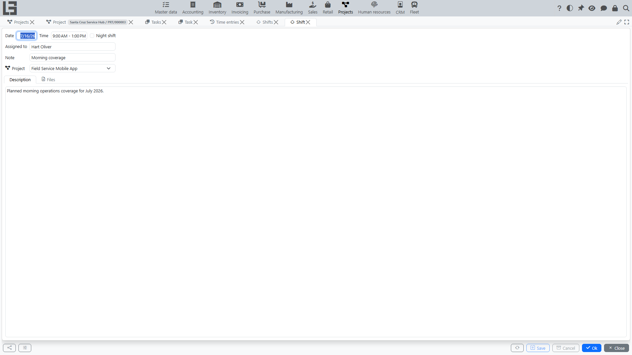Close the Santa Cruz Service Hub project tab

pos(131,22)
